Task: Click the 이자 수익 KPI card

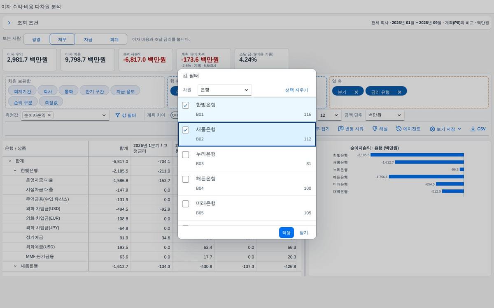Action: 30,60
